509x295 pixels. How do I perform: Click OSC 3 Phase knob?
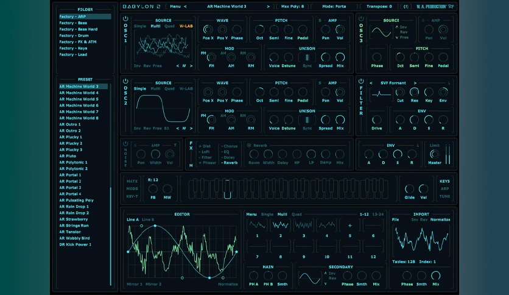(376, 57)
